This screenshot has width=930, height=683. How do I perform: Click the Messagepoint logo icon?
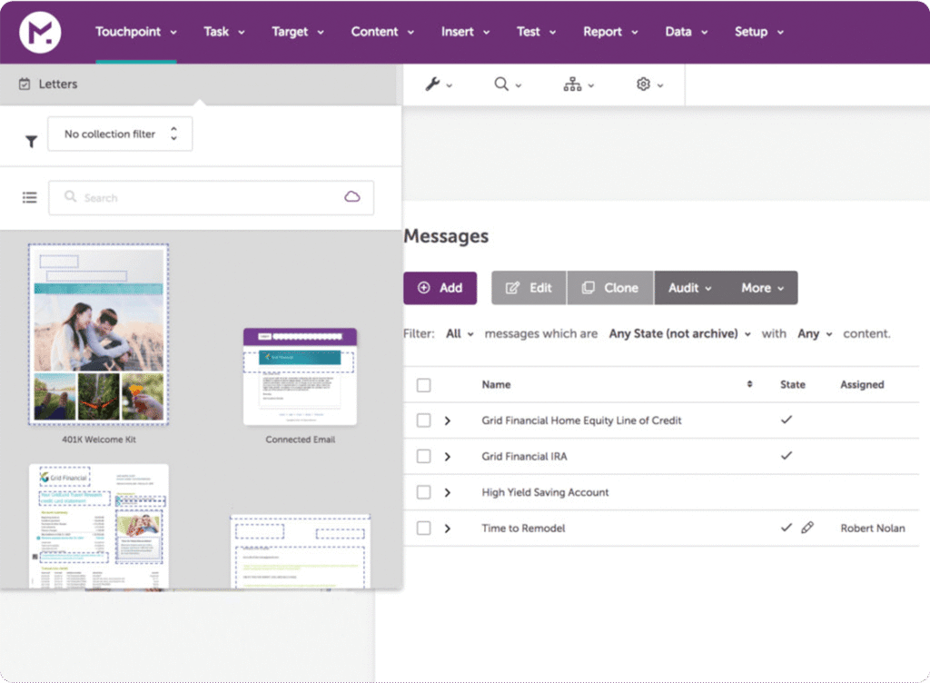click(x=41, y=33)
